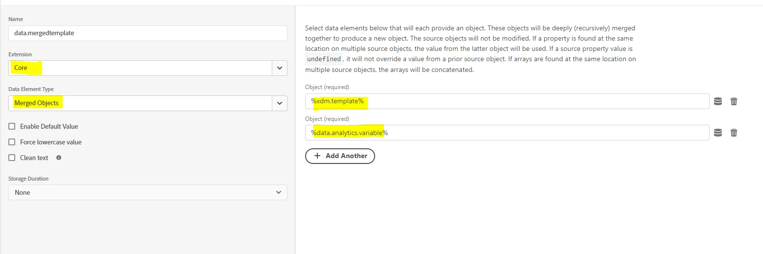The height and width of the screenshot is (254, 763).
Task: Click the 'Storage Duration' label
Action: 28,179
